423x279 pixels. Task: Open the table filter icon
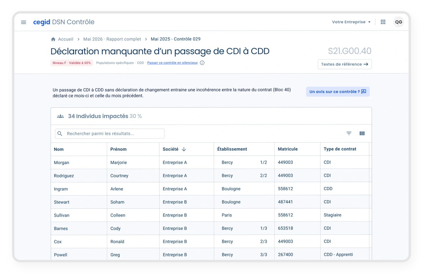(349, 133)
